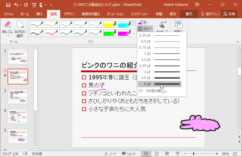This screenshot has height=157, width=242.
Task: Select slide 3 thumbnail
Action: 18,96
